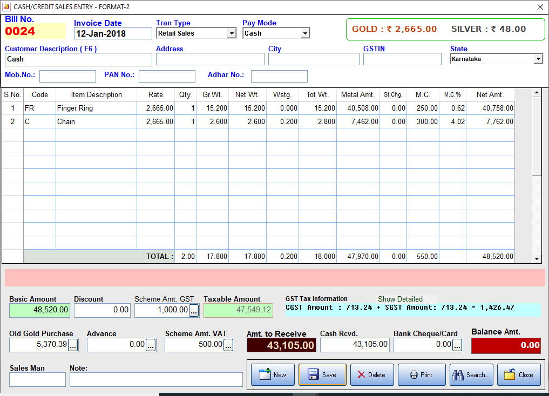The width and height of the screenshot is (549, 396).
Task: Click the M.C.% 4.02 cell
Action: (x=453, y=122)
